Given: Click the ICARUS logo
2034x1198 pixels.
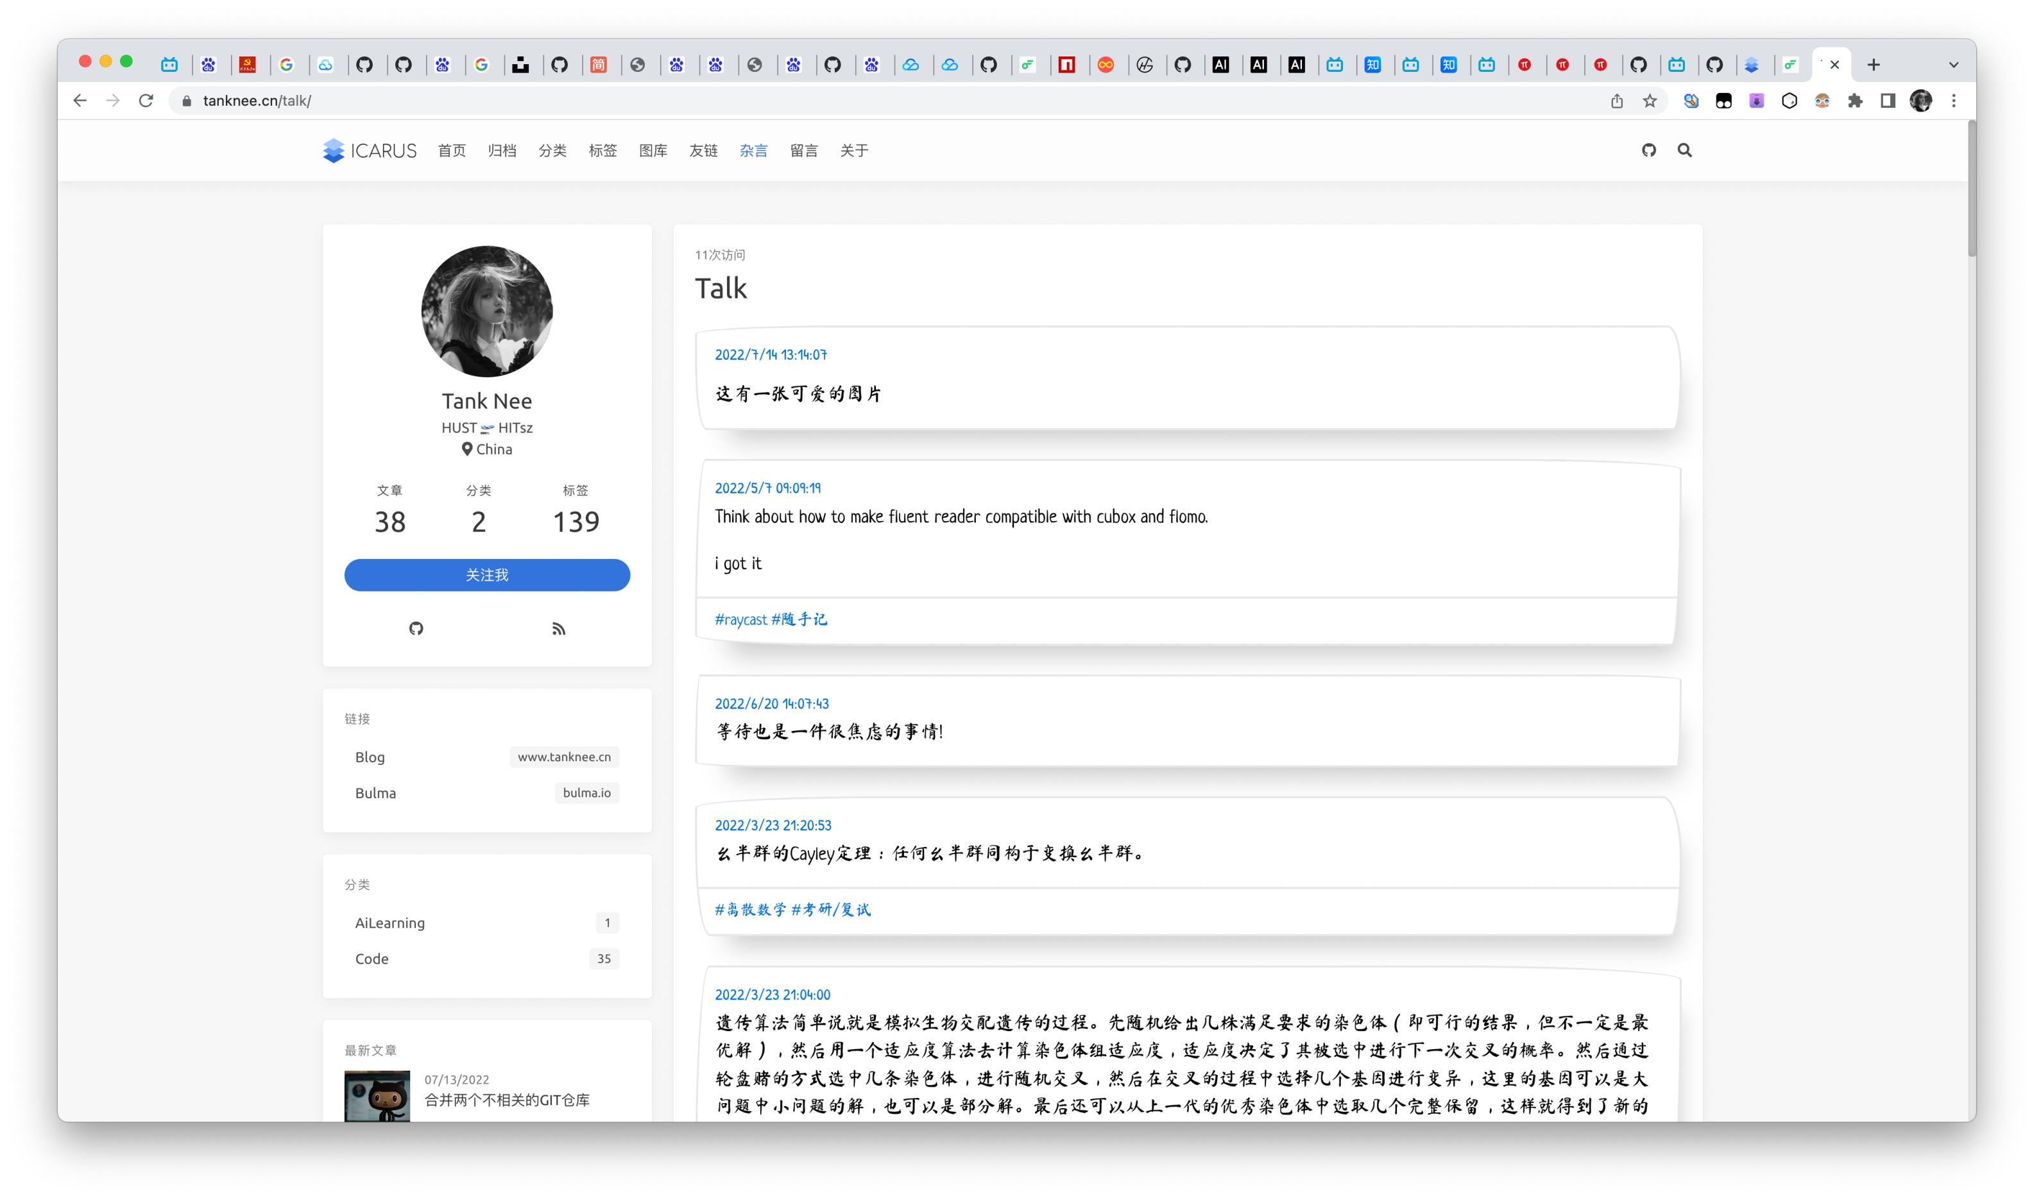Looking at the screenshot, I should pos(370,150).
